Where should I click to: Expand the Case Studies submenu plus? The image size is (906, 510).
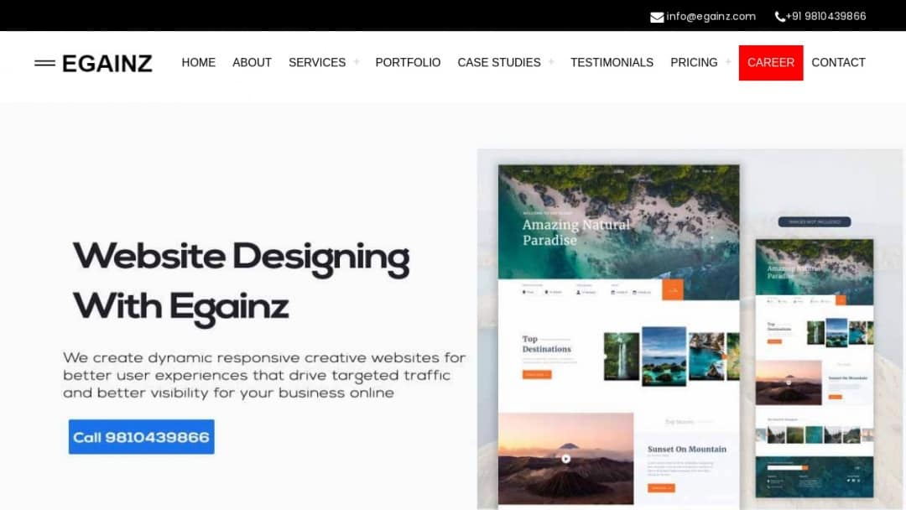coord(551,62)
